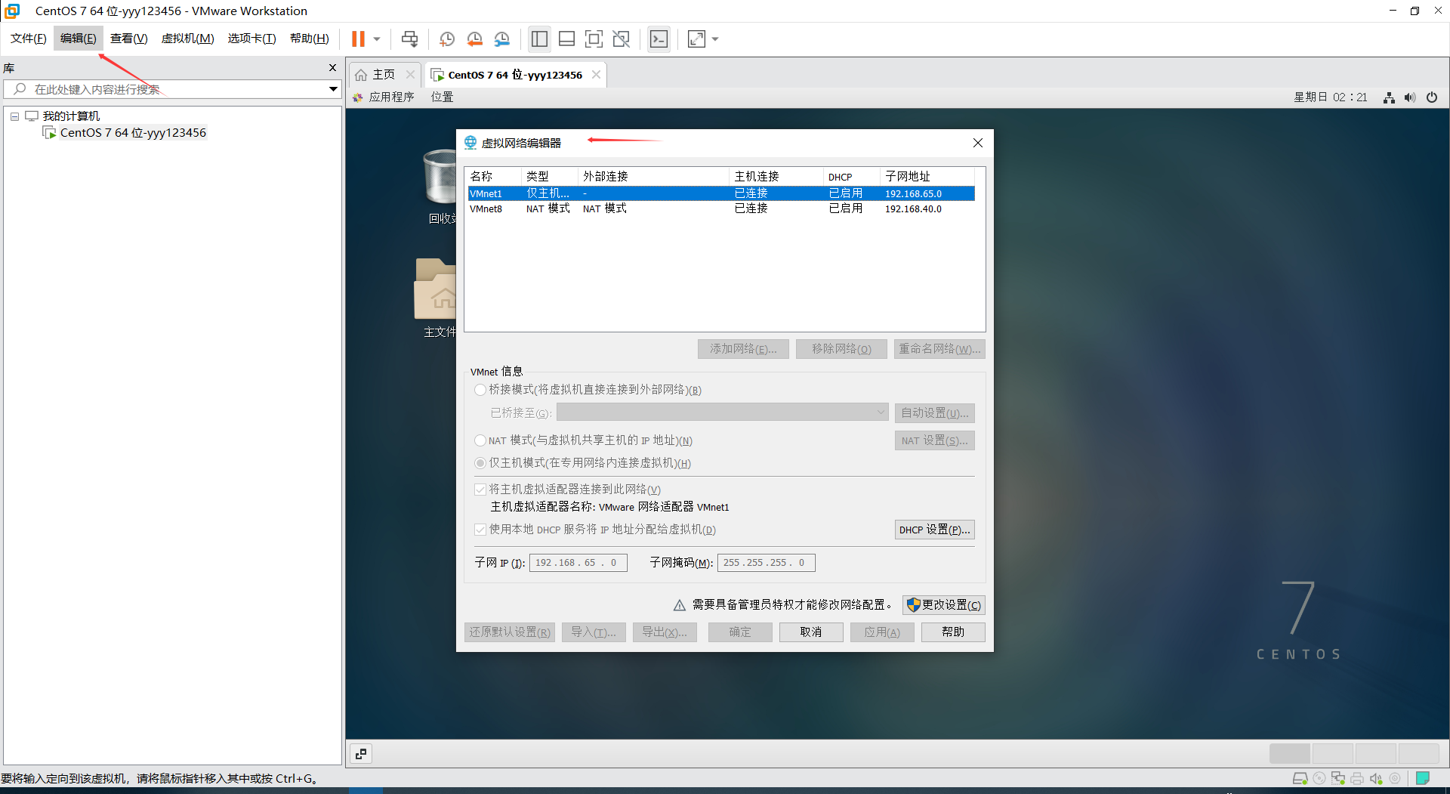Open the guest 位置 menu
Viewport: 1450px width, 794px height.
(x=442, y=97)
